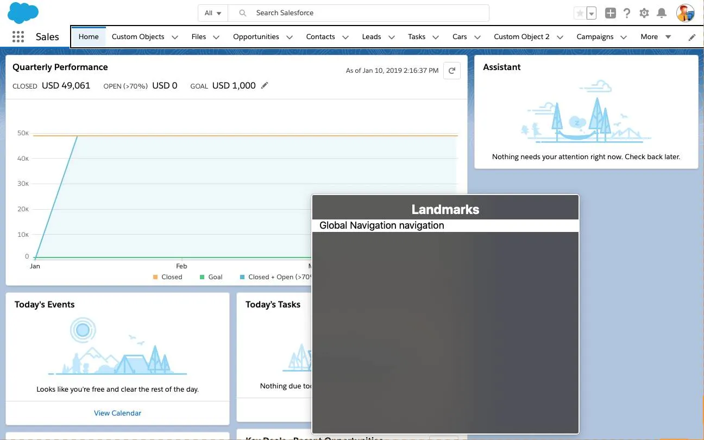Image resolution: width=704 pixels, height=440 pixels.
Task: Click into the Search Salesforce field
Action: pyautogui.click(x=359, y=13)
